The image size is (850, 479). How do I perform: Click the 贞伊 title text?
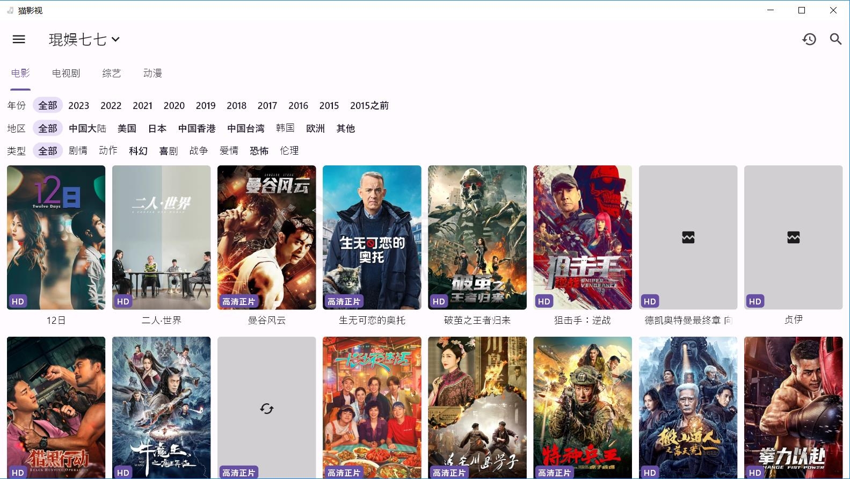pyautogui.click(x=794, y=320)
